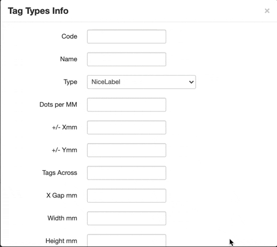Image resolution: width=277 pixels, height=247 pixels.
Task: Select the Dots per MM input box
Action: (126, 104)
